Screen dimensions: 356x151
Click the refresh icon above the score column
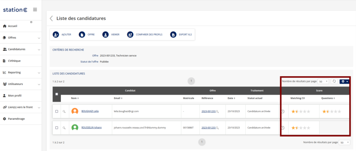(334, 81)
